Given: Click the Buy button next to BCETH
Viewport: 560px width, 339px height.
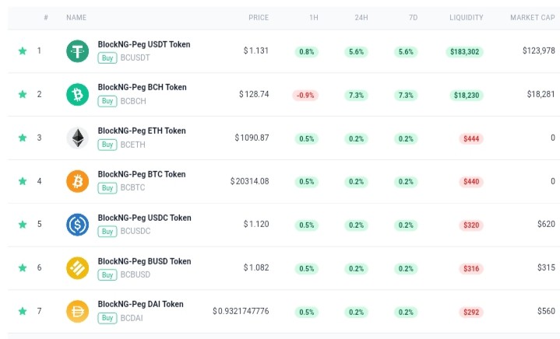Looking at the screenshot, I should click(x=107, y=145).
